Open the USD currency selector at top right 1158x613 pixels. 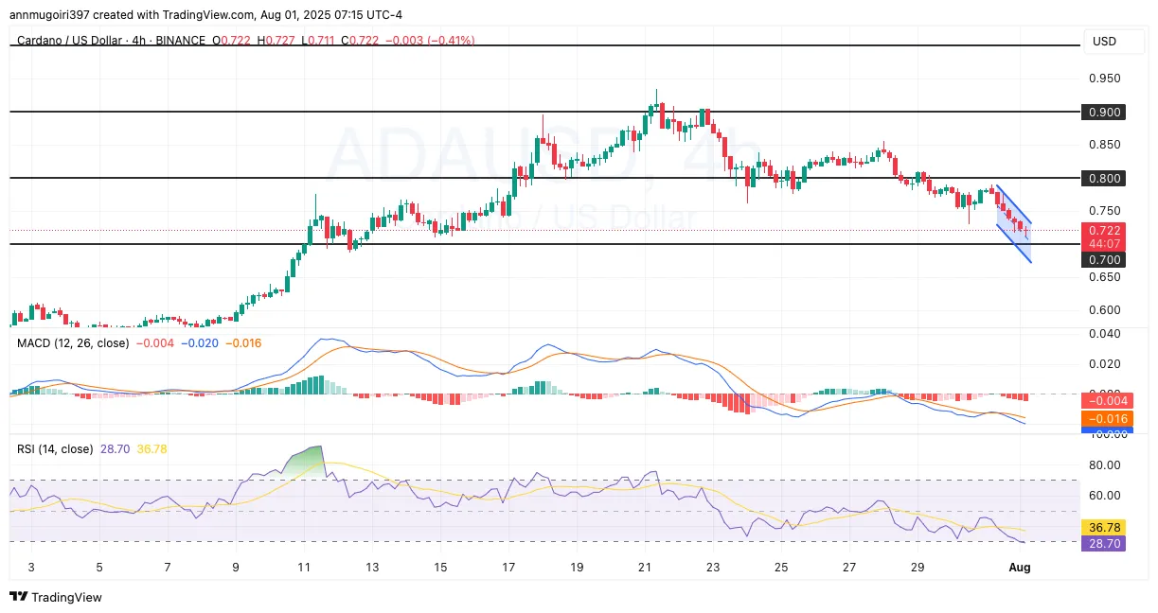pos(1105,41)
